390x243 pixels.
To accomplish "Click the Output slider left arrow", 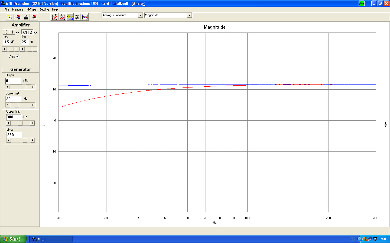I will click(x=8, y=87).
